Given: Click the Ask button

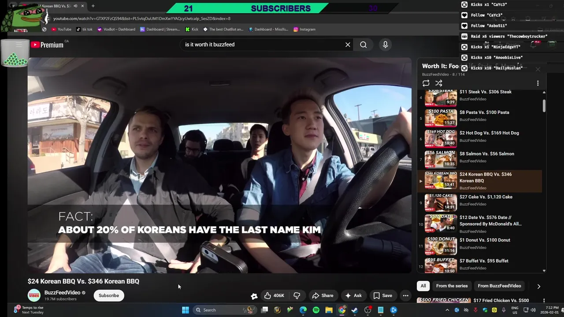Looking at the screenshot, I should click(353, 295).
